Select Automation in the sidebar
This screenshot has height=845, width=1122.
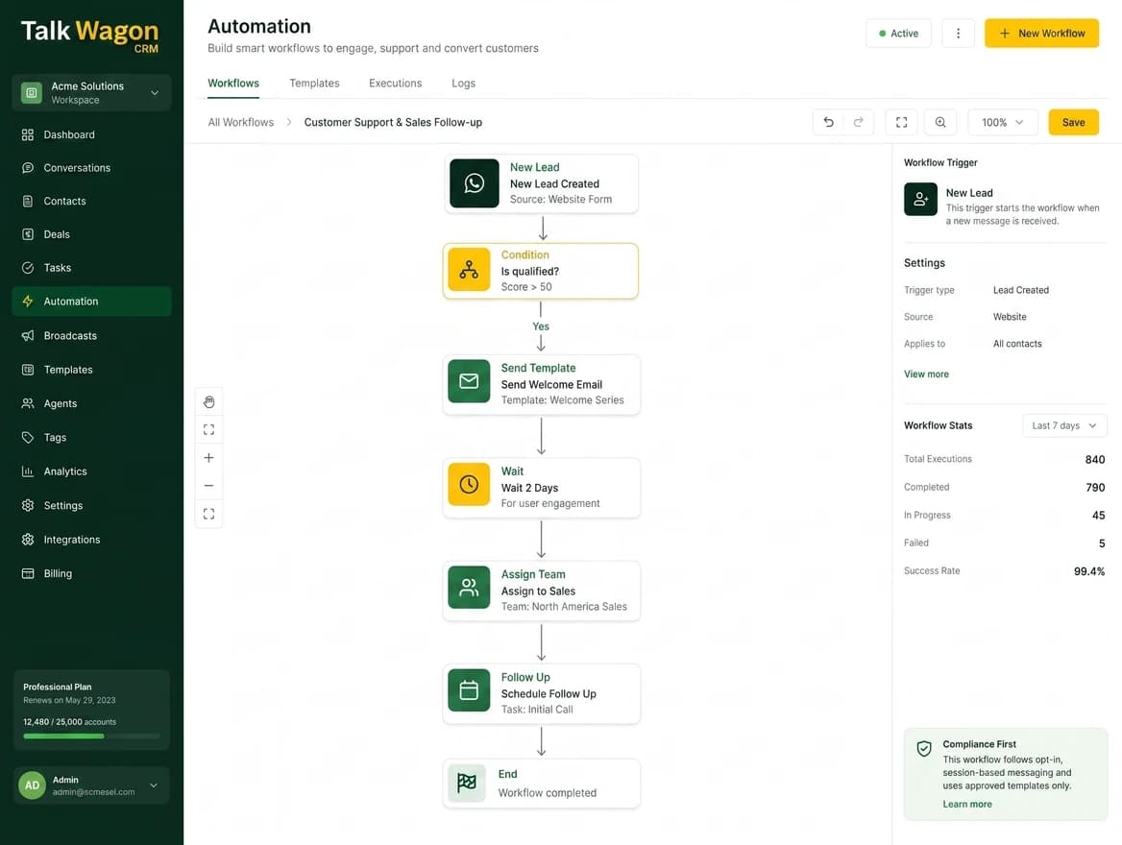pyautogui.click(x=91, y=302)
